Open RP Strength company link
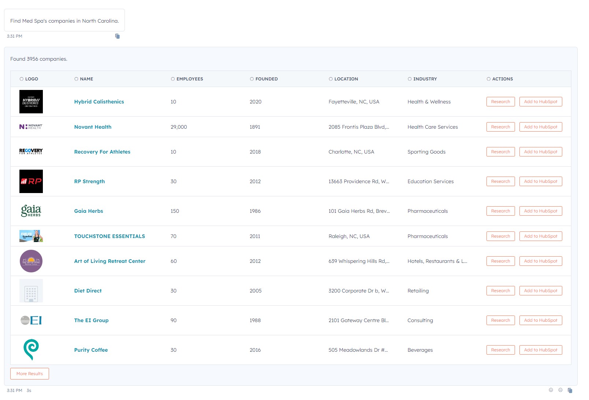The image size is (589, 400). (x=89, y=181)
